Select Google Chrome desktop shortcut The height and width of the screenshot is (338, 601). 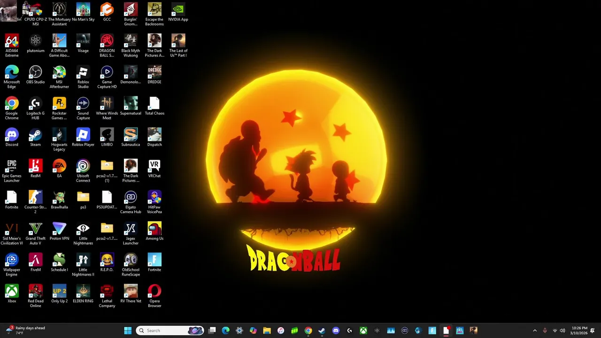(12, 108)
